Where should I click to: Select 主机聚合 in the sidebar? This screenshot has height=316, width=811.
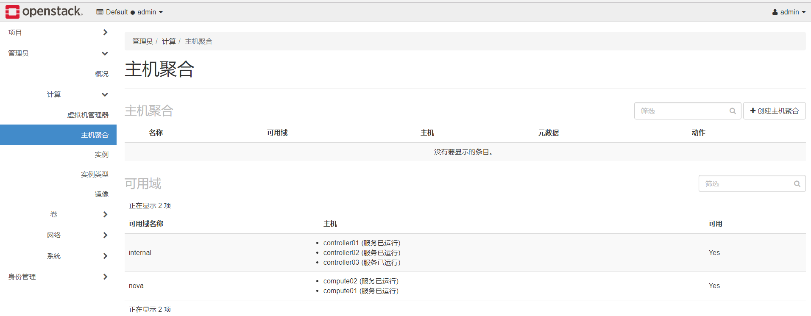pyautogui.click(x=58, y=135)
